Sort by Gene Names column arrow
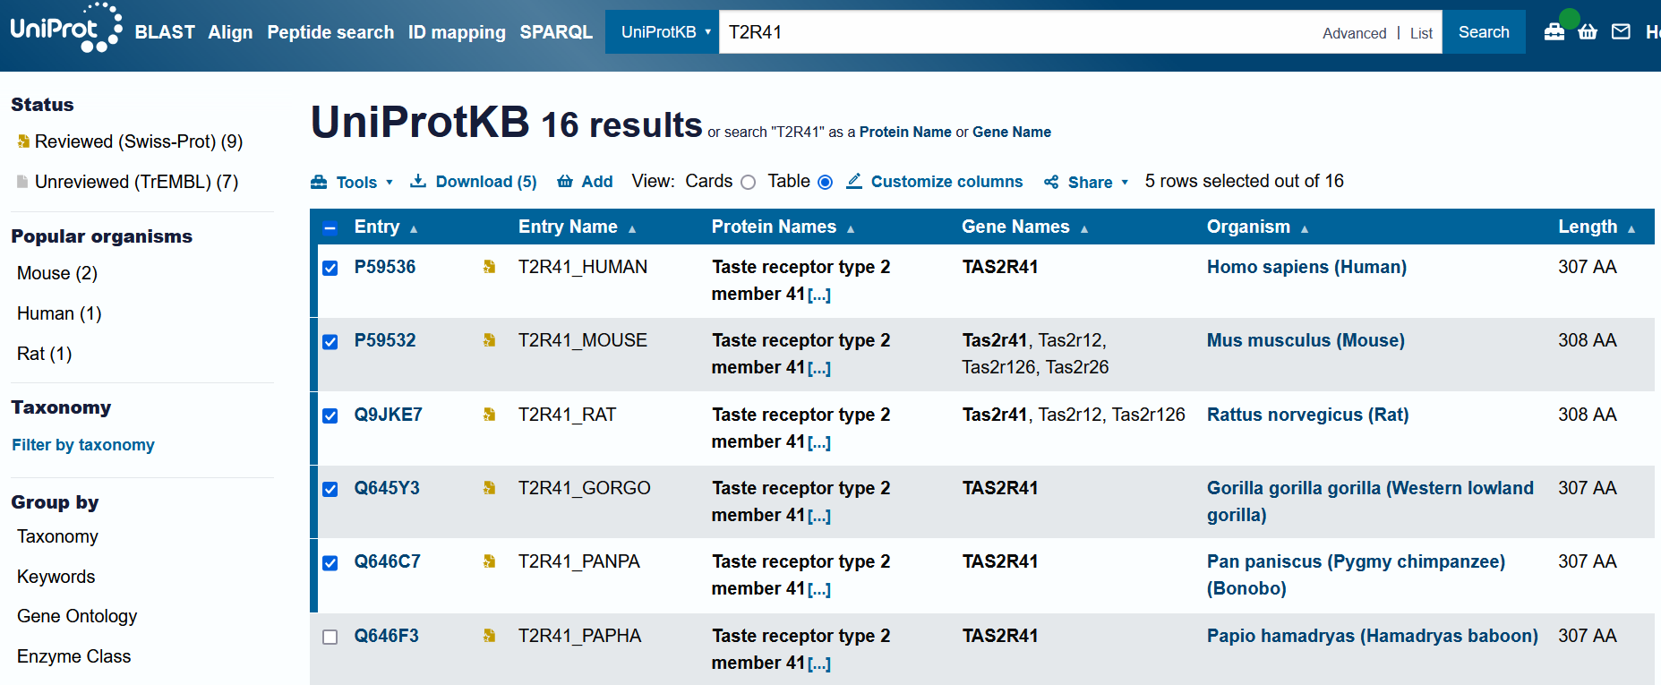 [1084, 229]
